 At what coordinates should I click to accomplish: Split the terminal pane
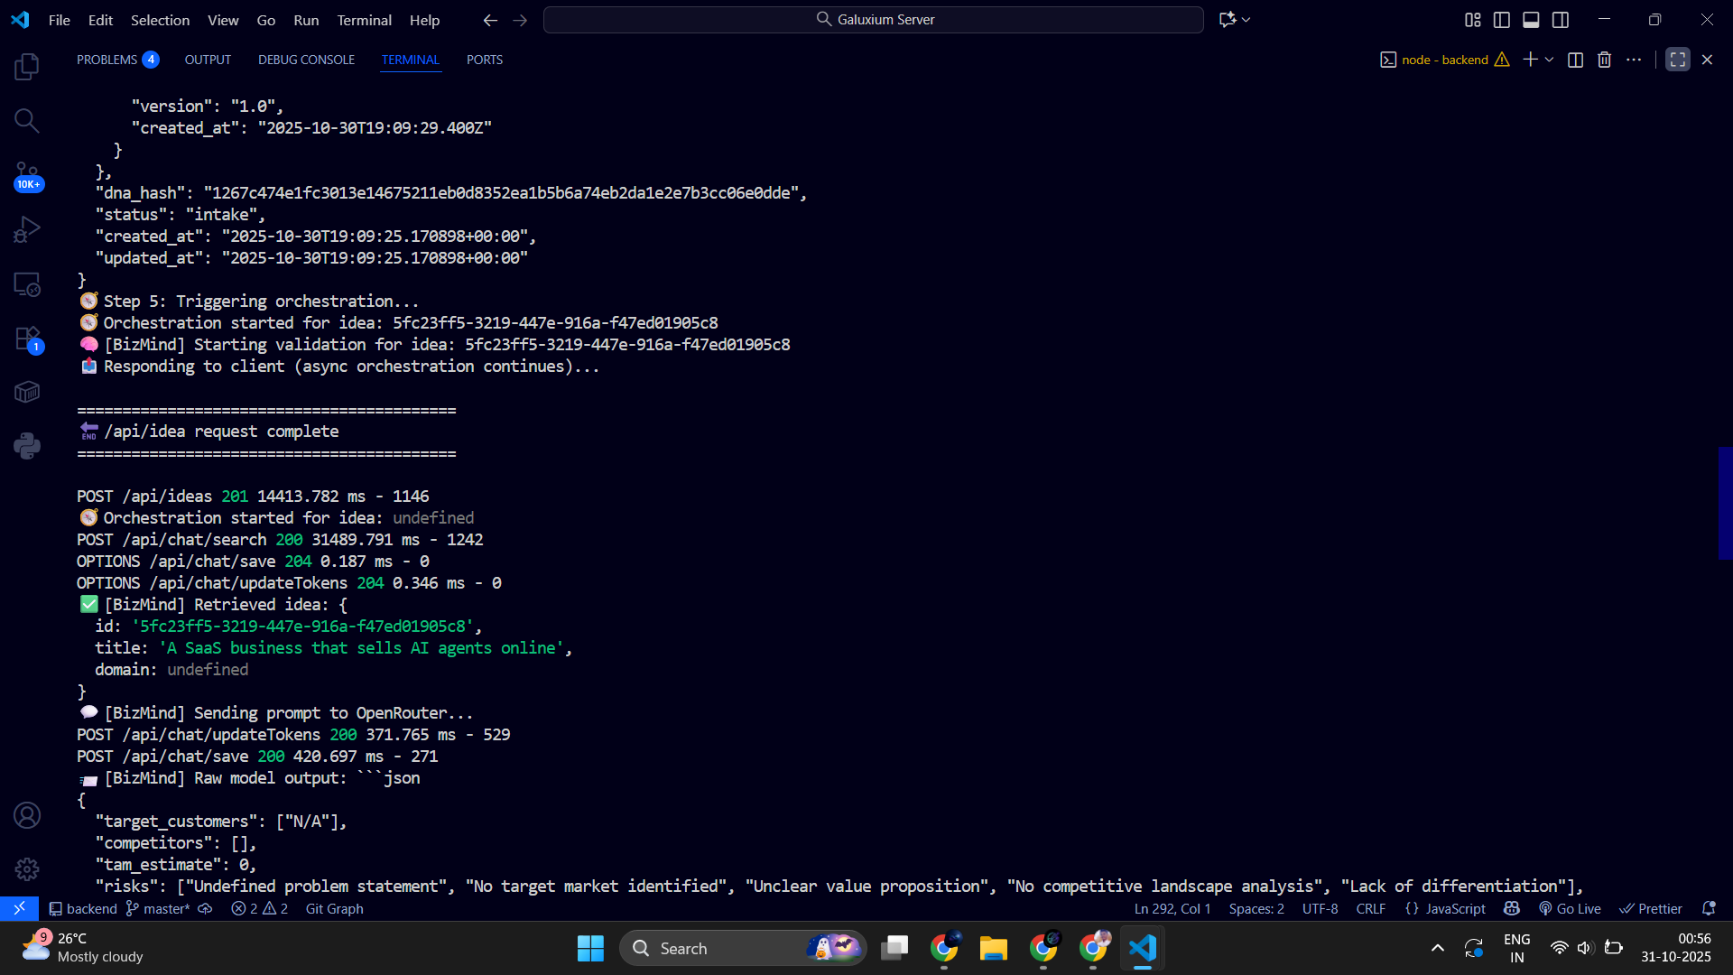[x=1575, y=60]
